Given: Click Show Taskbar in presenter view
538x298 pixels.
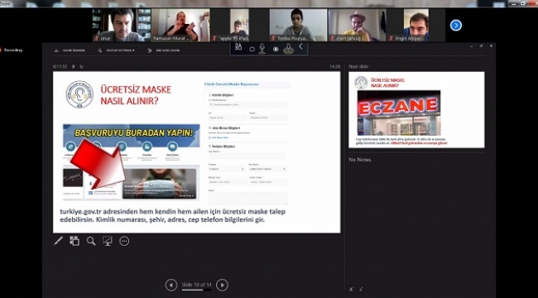Looking at the screenshot, I should (x=70, y=50).
